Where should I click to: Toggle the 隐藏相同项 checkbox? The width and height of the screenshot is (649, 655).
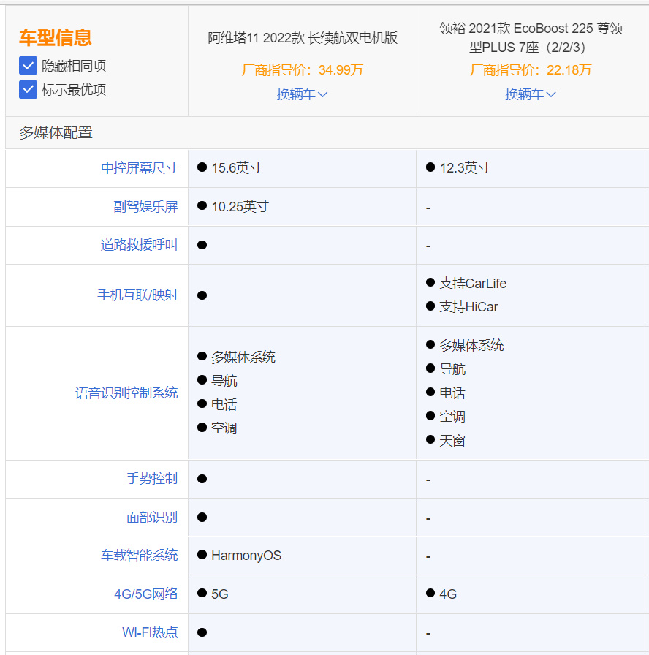pos(27,65)
